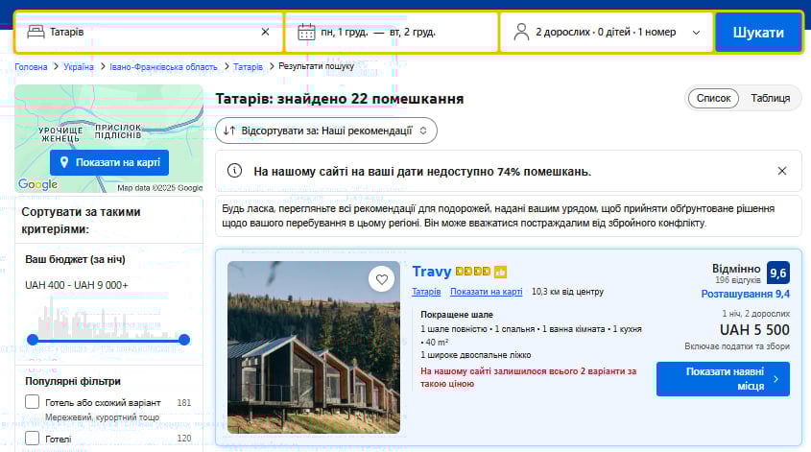Clear the Татарів destination with the X icon

[x=265, y=32]
